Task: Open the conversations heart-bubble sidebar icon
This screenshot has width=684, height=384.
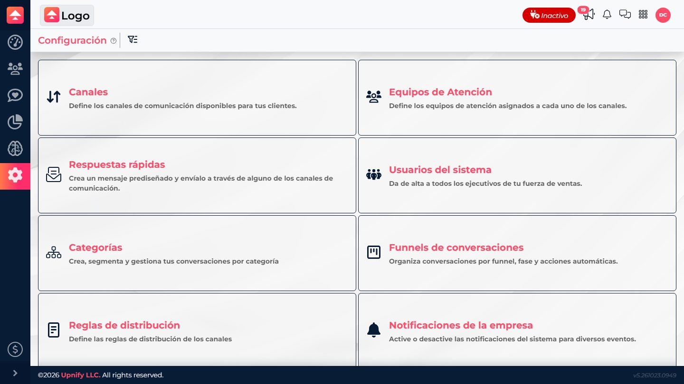Action: click(15, 95)
